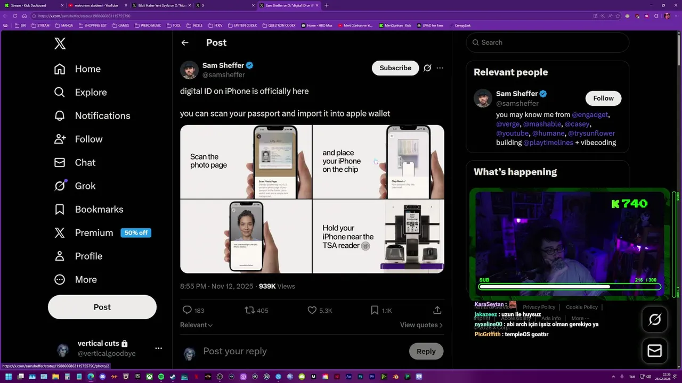The height and width of the screenshot is (383, 682).
Task: Reload the page
Action: [x=15, y=16]
